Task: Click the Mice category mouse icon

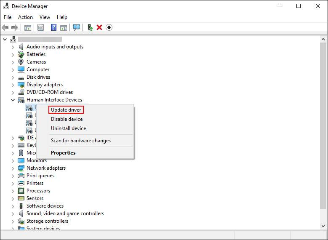Action: 21,153
